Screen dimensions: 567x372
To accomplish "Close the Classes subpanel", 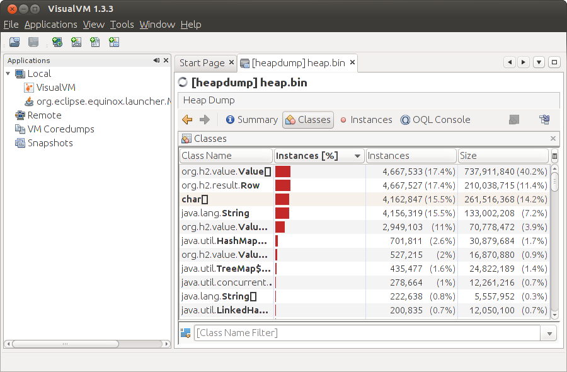I will pyautogui.click(x=553, y=139).
